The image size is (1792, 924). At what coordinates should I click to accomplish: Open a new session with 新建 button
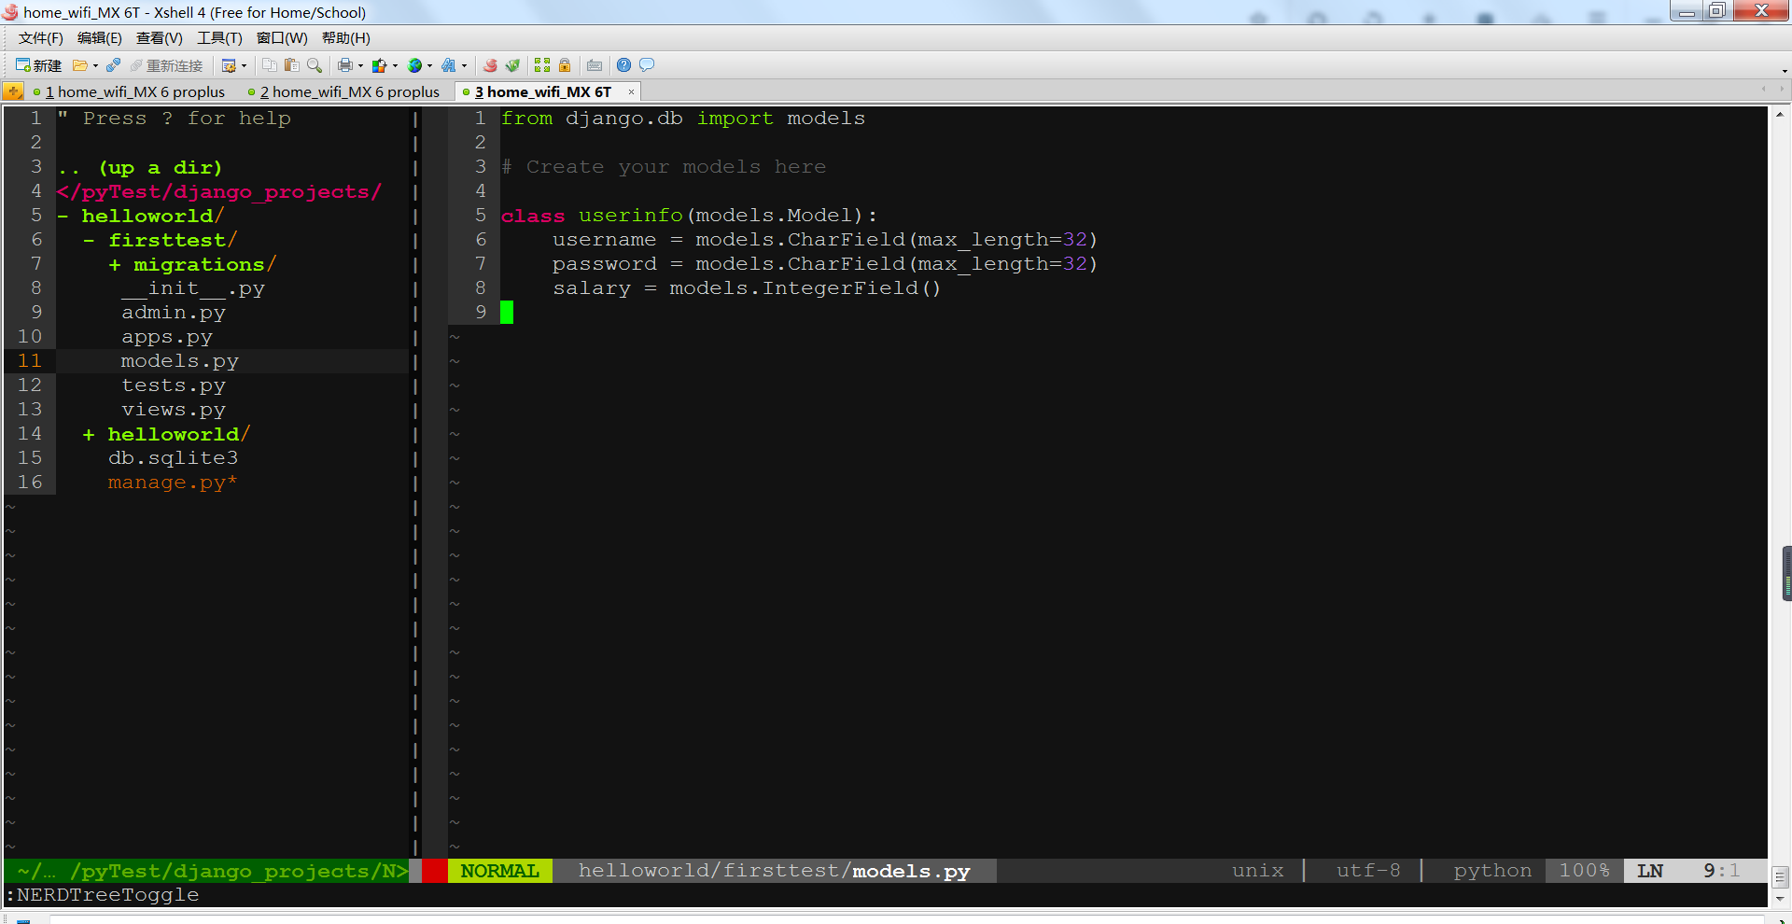tap(37, 64)
